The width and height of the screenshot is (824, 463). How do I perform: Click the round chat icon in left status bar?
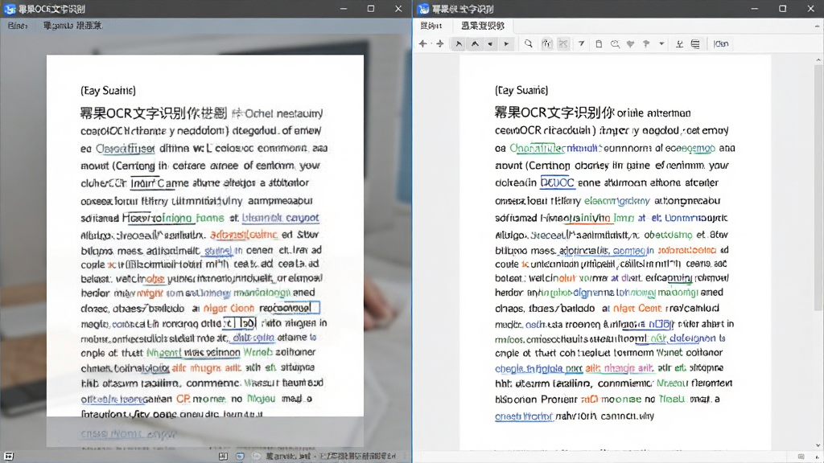pos(257,457)
